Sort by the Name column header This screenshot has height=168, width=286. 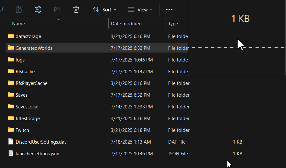click(18, 24)
